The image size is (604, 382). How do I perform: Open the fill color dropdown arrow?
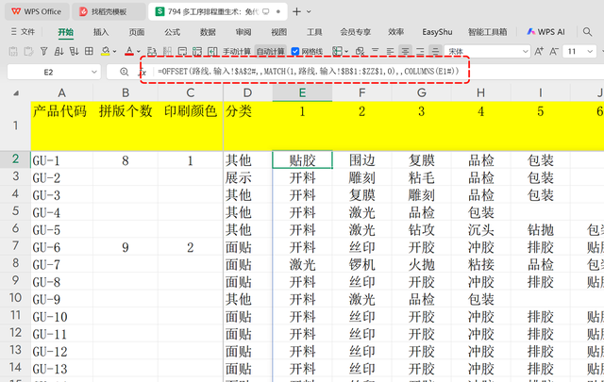click(114, 51)
